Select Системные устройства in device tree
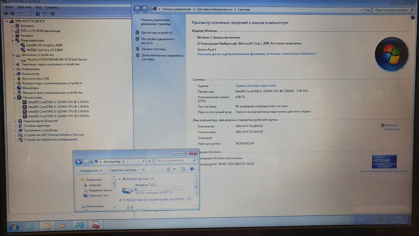The height and width of the screenshot is (236, 419). 41,130
